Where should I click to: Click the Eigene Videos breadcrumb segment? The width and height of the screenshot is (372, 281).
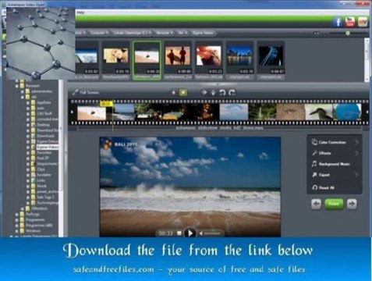[203, 33]
